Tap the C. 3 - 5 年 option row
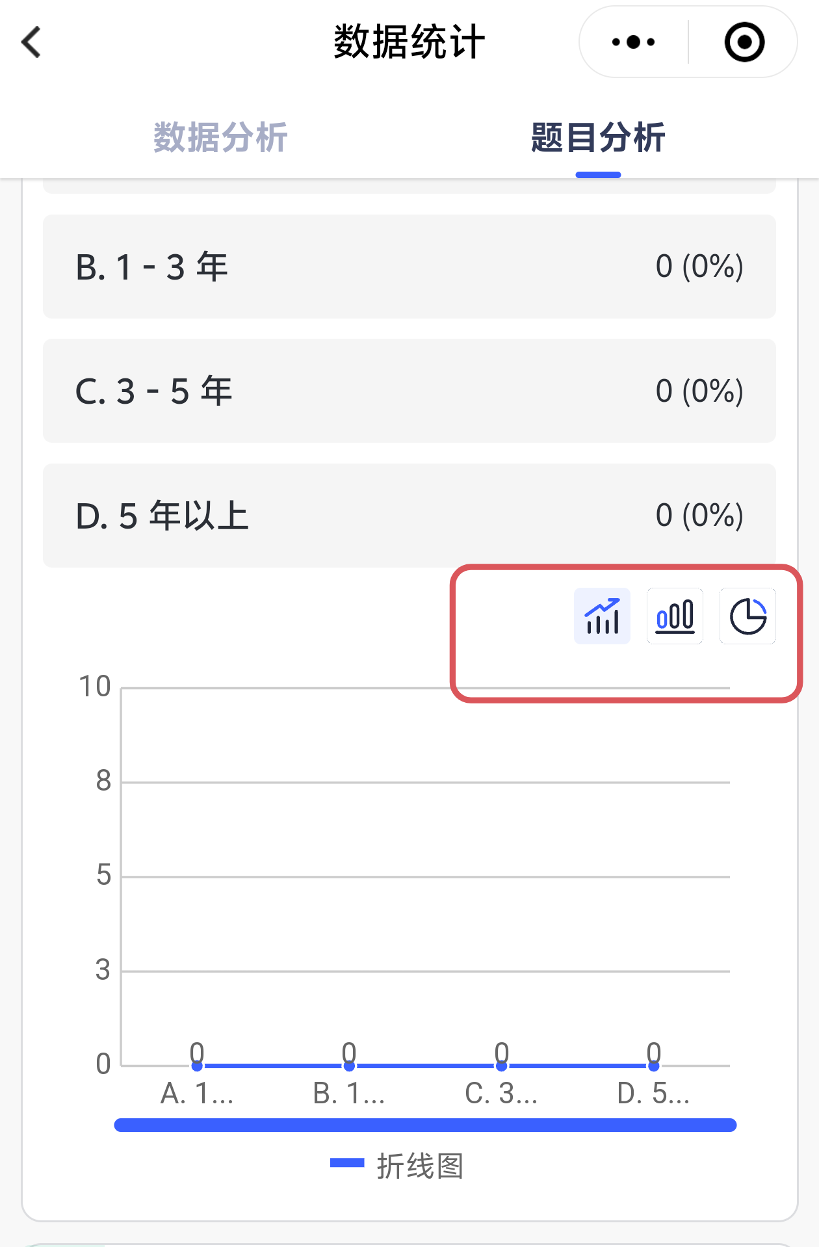 tap(409, 391)
